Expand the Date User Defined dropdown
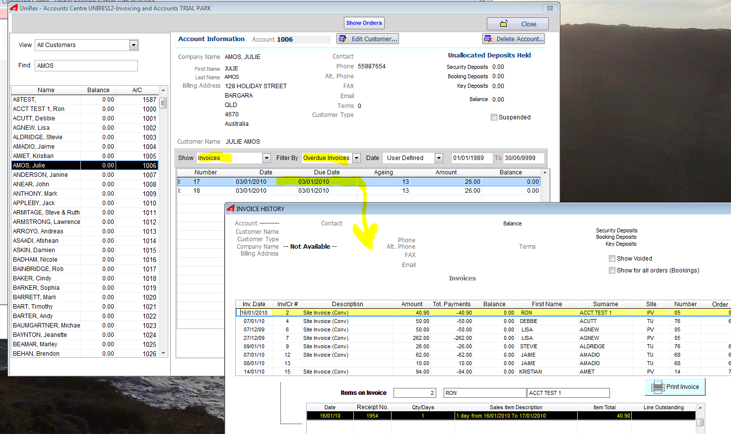 coord(439,158)
